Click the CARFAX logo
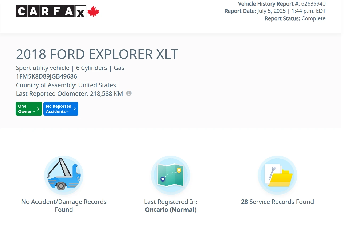Image resolution: width=352 pixels, height=225 pixels. point(51,11)
